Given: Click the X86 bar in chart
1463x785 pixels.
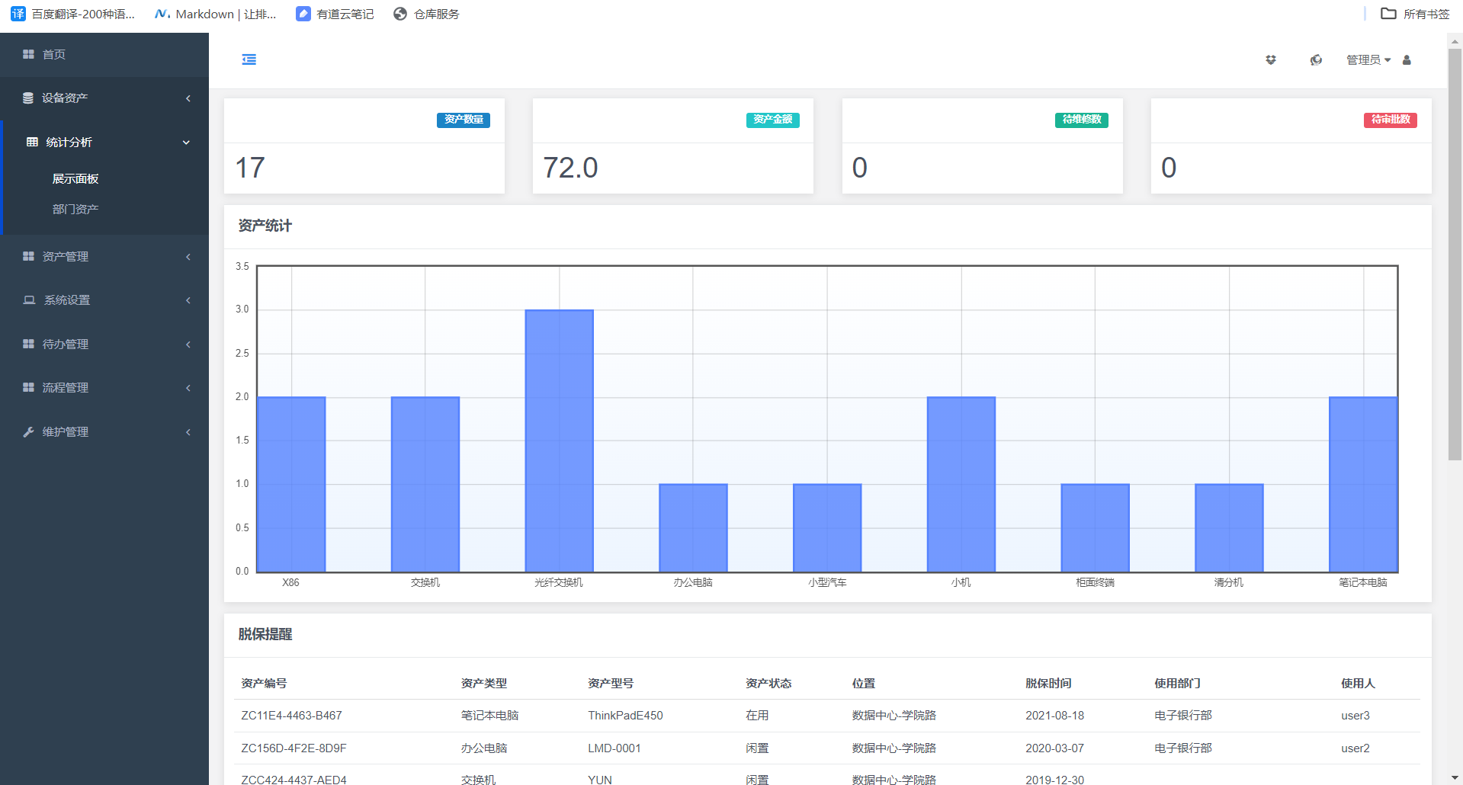Looking at the screenshot, I should pos(291,484).
